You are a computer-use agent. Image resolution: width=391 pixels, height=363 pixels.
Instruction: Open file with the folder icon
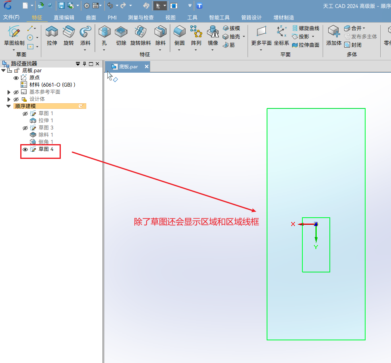41,6
